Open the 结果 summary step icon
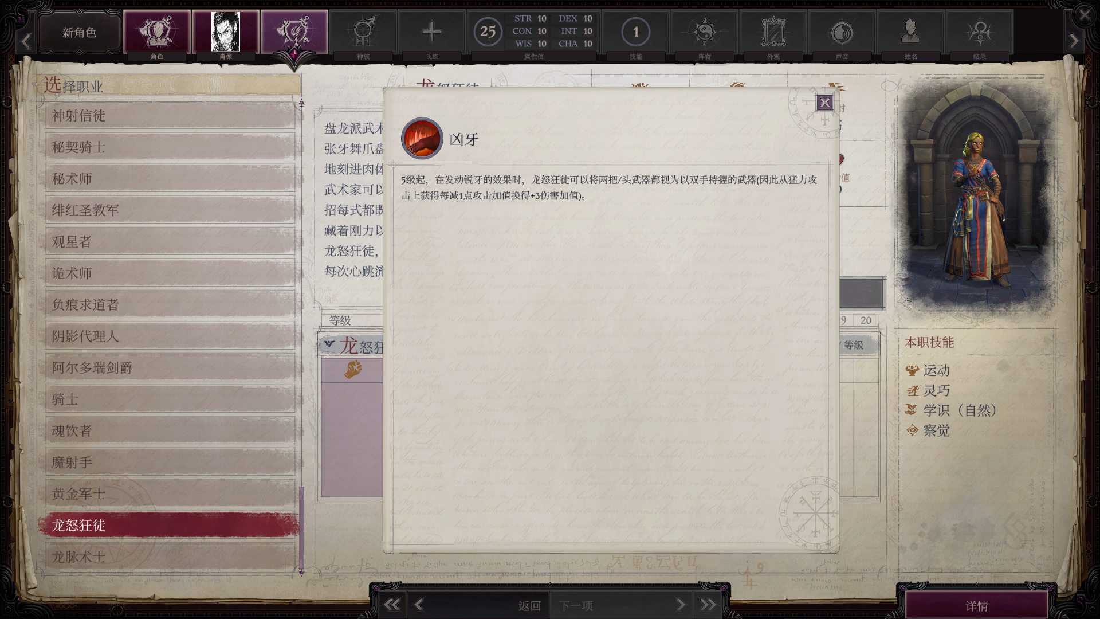 (980, 32)
